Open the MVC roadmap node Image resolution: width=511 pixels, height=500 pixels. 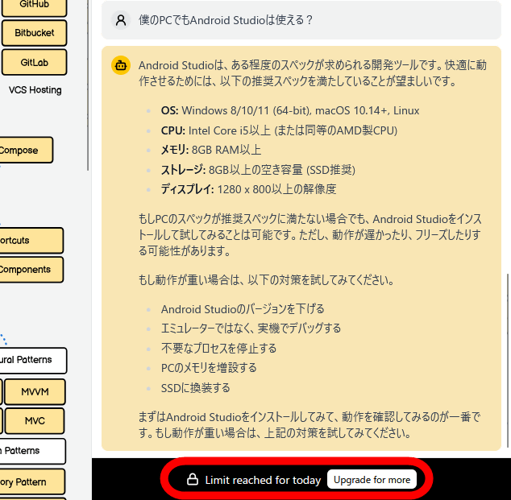pos(35,421)
